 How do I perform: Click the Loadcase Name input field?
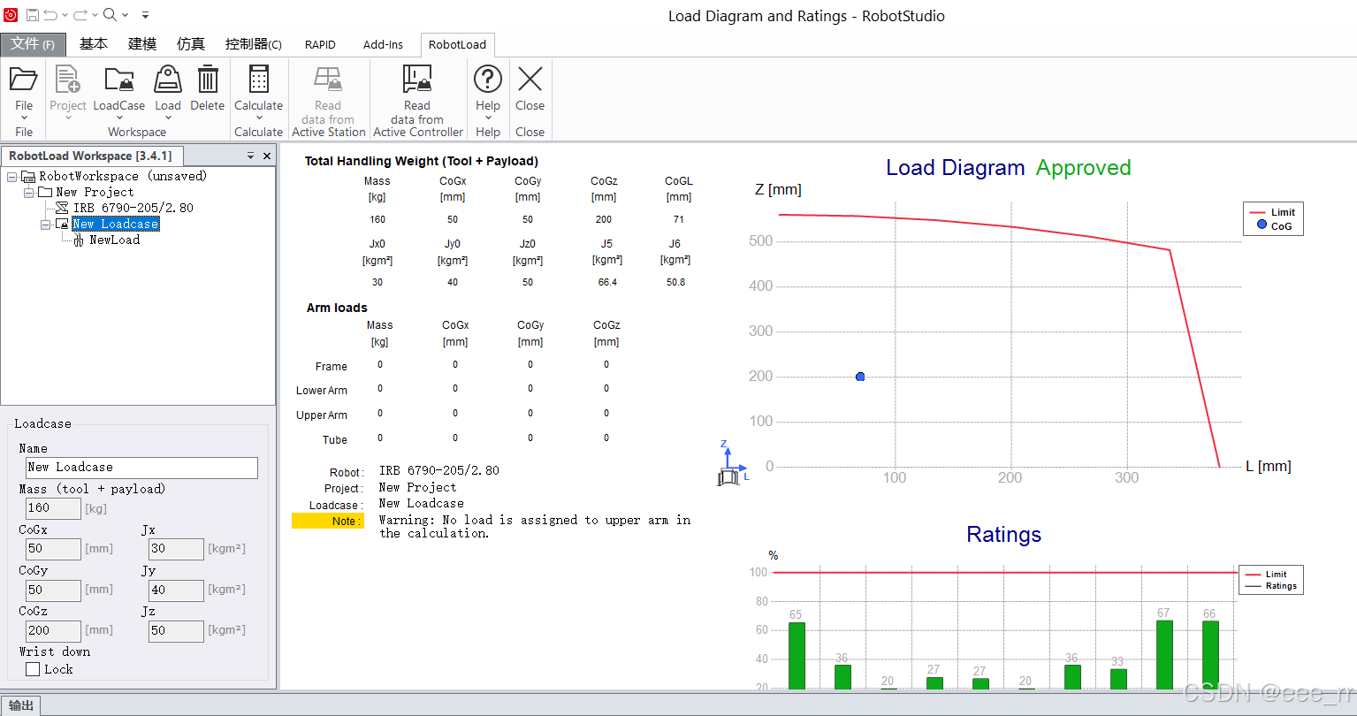pyautogui.click(x=141, y=468)
